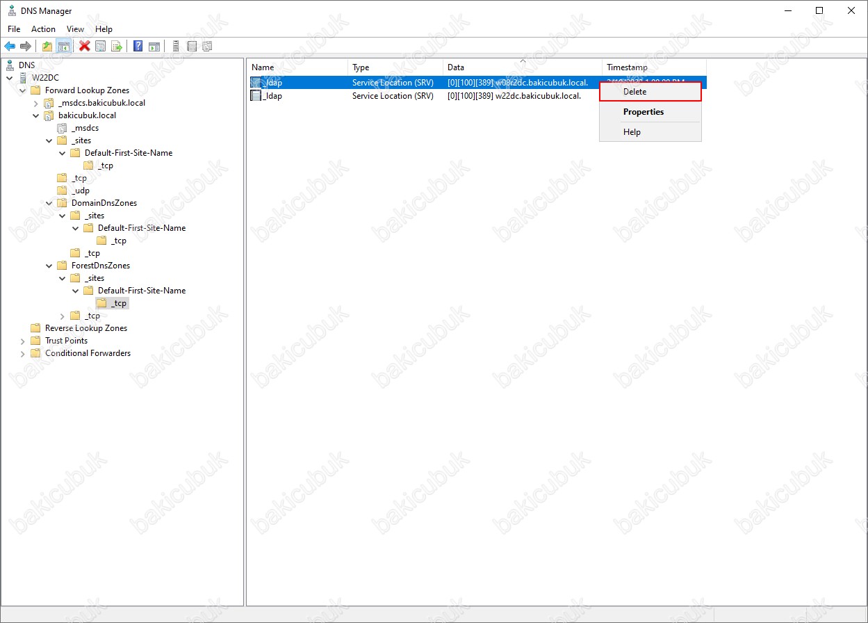Sort by the Data column header
This screenshot has width=868, height=623.
(523, 67)
